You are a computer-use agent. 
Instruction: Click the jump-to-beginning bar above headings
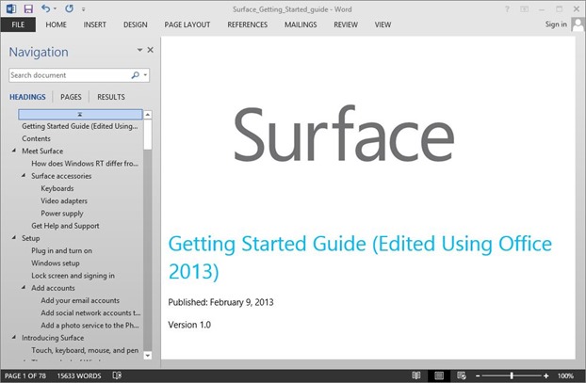click(x=80, y=114)
